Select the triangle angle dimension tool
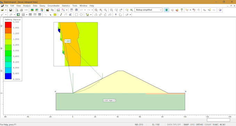The image size is (236, 126). click(96, 15)
